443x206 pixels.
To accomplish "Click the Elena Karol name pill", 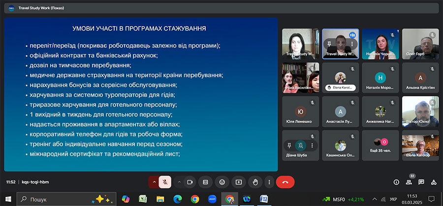I will point(341,88).
